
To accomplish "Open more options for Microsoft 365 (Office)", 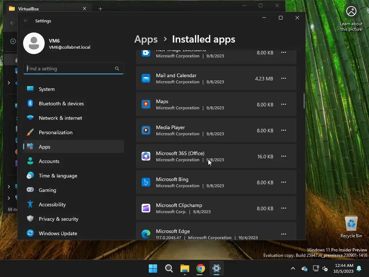I will (x=284, y=156).
